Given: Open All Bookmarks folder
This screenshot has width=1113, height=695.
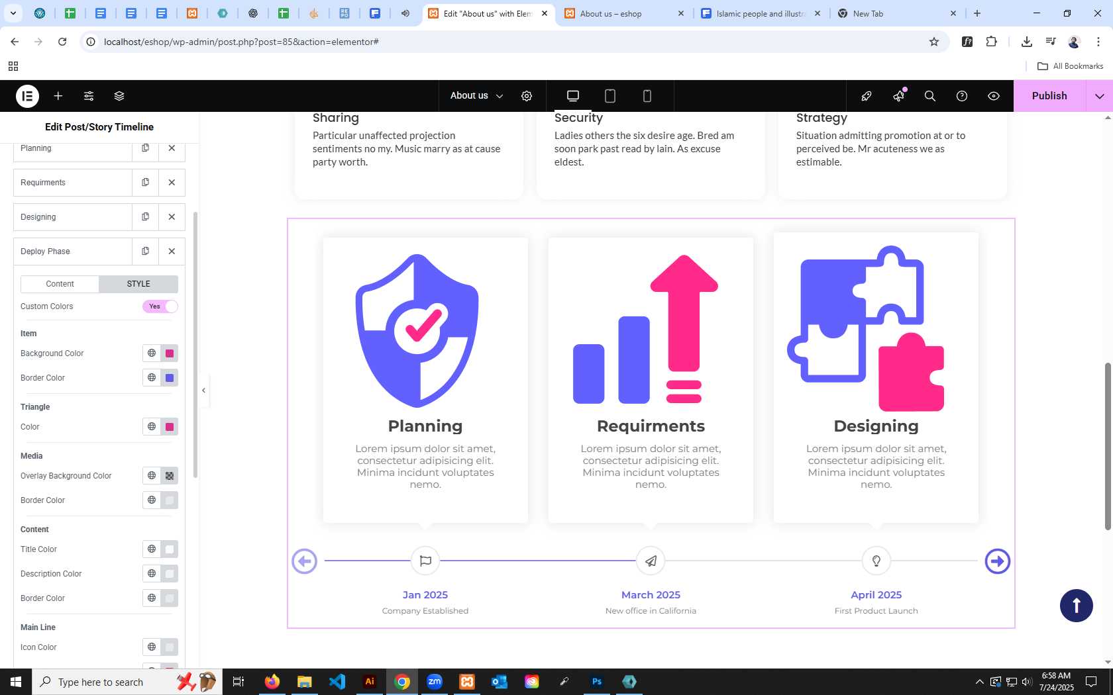Looking at the screenshot, I should point(1070,66).
